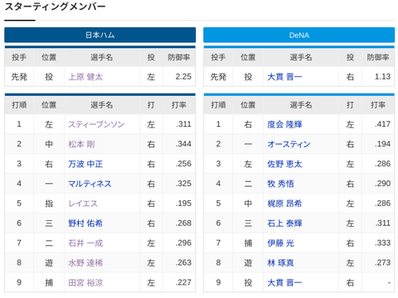Open 田宮 裕涼 player link
Viewport: 398px width, 298px height.
[85, 282]
